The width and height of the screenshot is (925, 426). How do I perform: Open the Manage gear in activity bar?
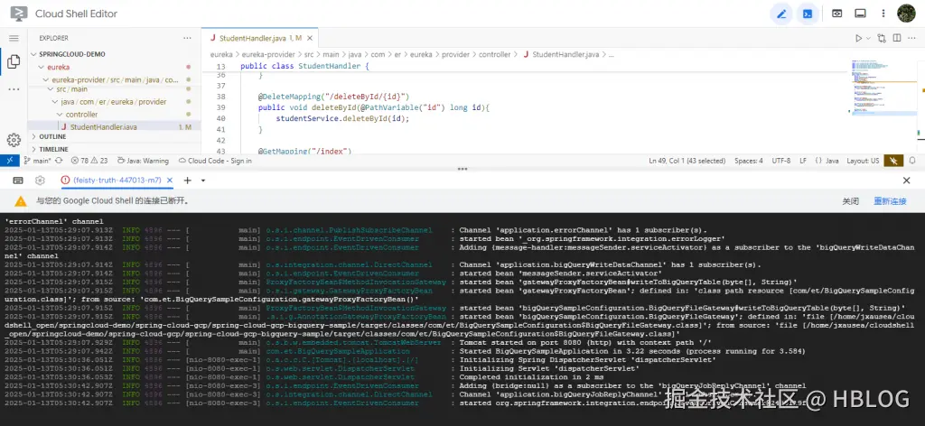click(14, 140)
